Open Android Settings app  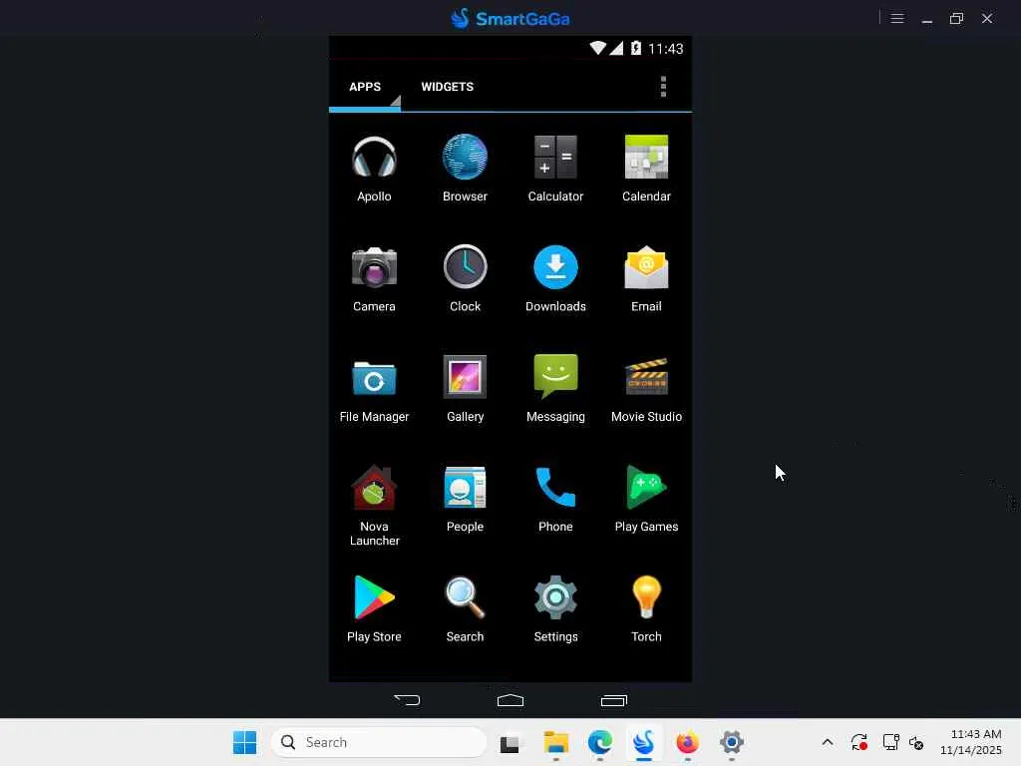pos(555,609)
